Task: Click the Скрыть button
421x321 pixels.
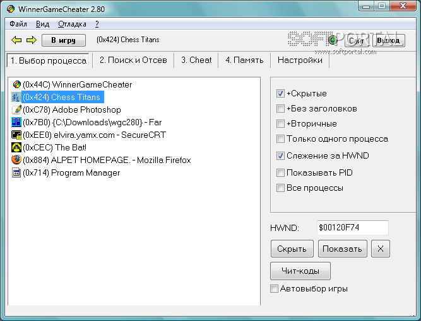Action: [292, 249]
